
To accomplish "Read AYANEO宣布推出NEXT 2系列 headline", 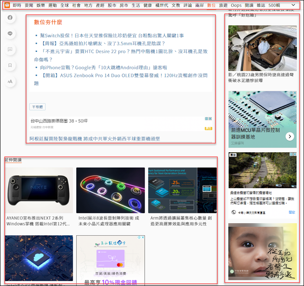I will (38, 221).
